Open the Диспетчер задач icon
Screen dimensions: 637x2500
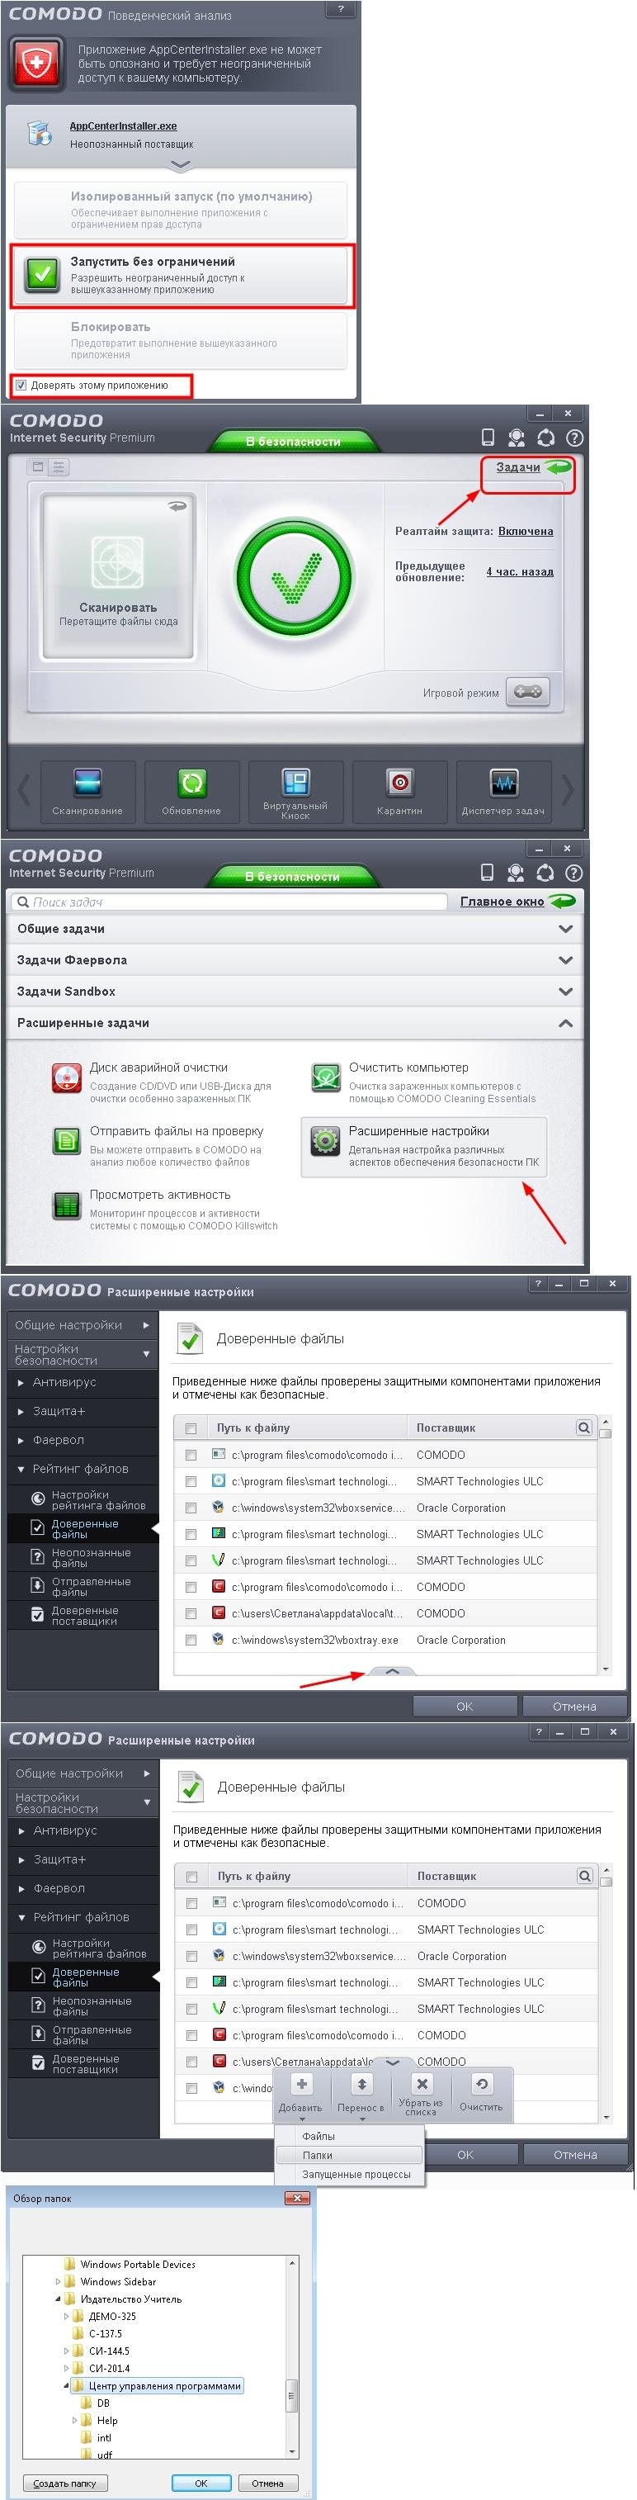click(503, 782)
